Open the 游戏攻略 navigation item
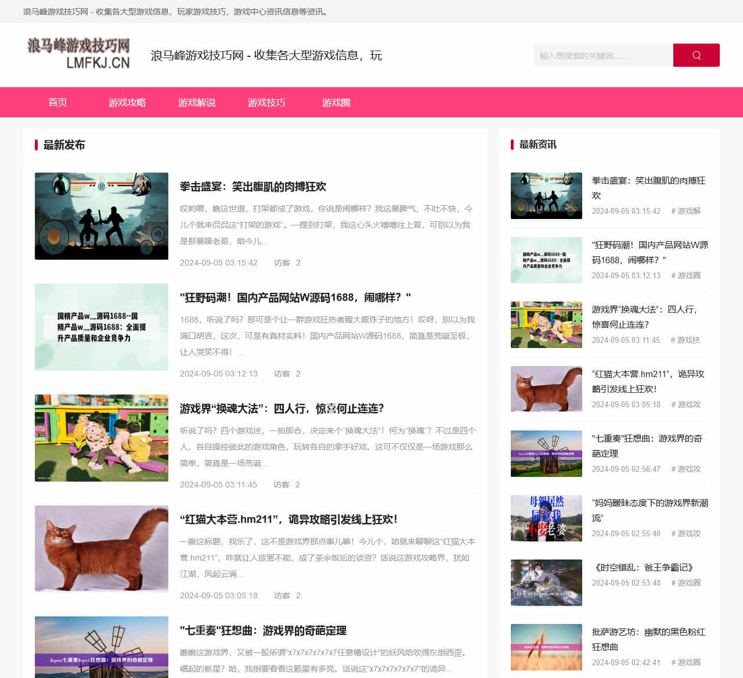Image resolution: width=743 pixels, height=678 pixels. 127,102
